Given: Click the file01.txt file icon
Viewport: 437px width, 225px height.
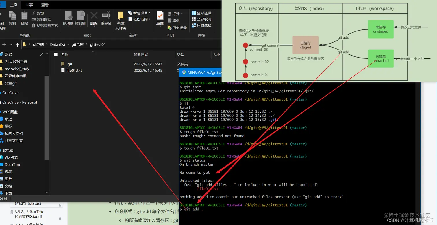Looking at the screenshot, I should (63, 70).
